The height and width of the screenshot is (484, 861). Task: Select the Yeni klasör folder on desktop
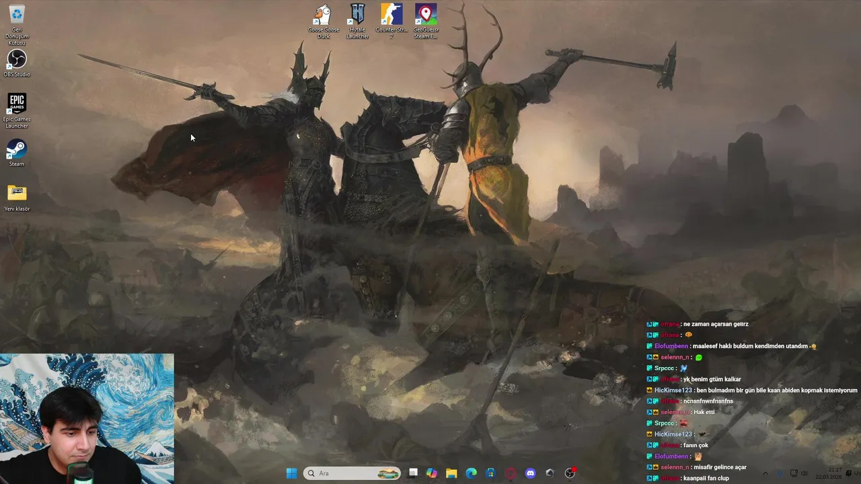[17, 198]
